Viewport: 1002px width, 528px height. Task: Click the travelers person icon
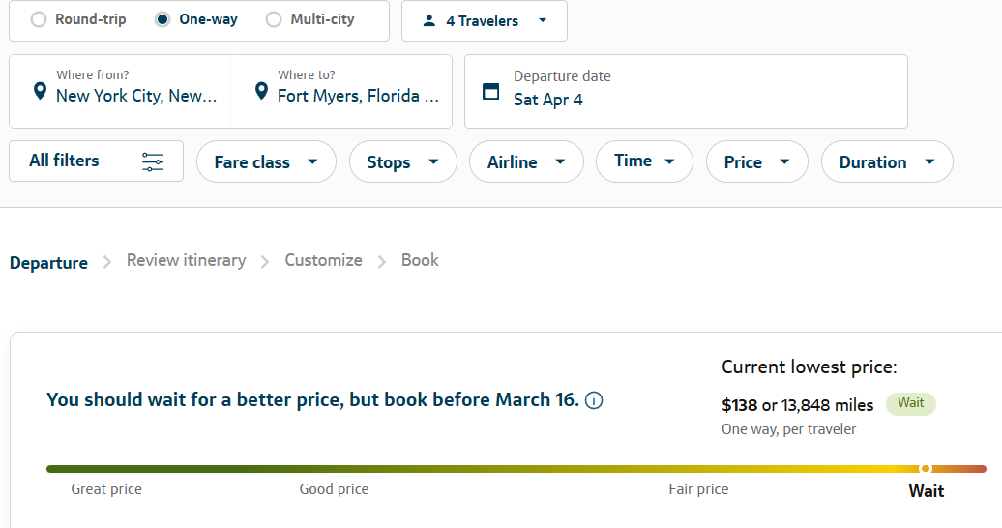coord(429,21)
